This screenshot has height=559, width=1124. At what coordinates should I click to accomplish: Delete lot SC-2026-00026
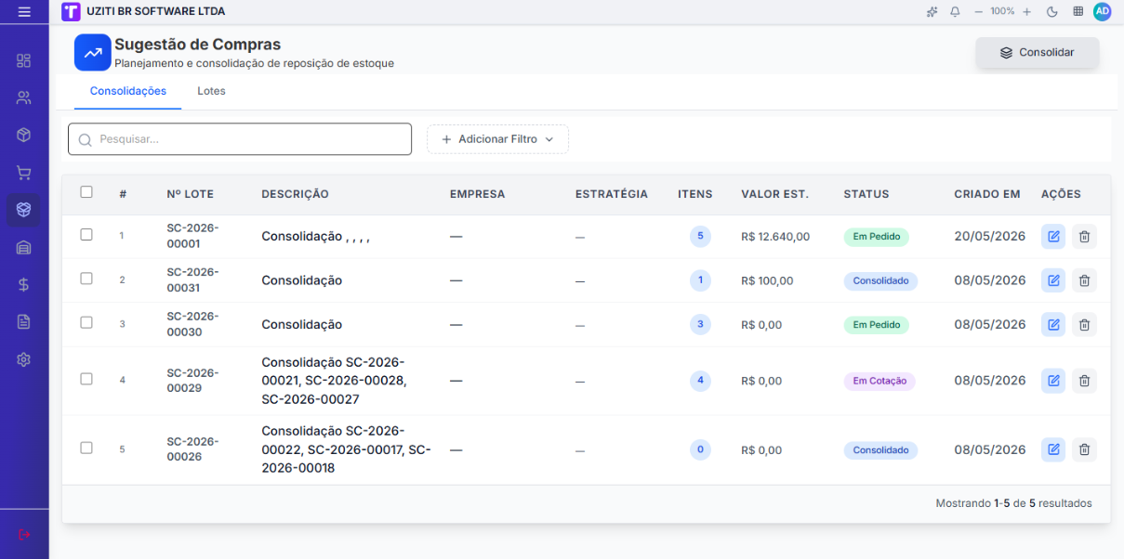tap(1084, 450)
